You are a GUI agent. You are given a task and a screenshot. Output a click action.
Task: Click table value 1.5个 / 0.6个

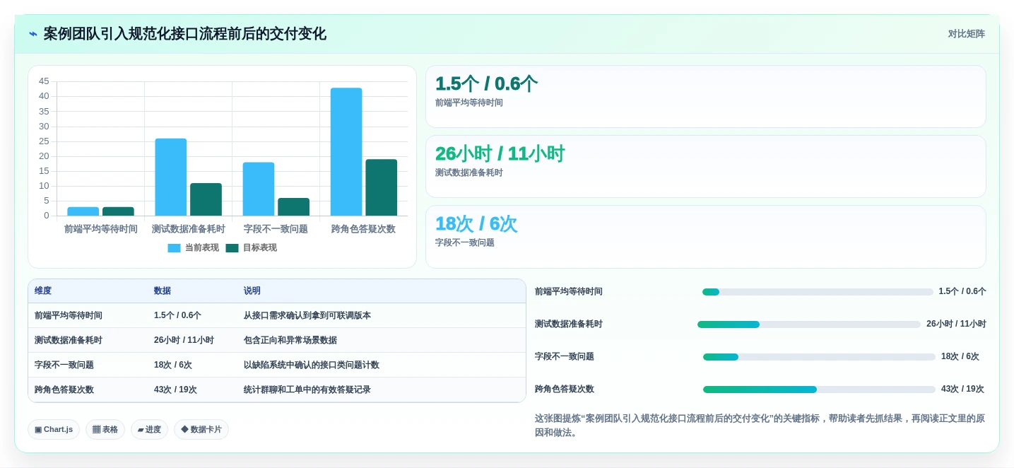pyautogui.click(x=177, y=315)
